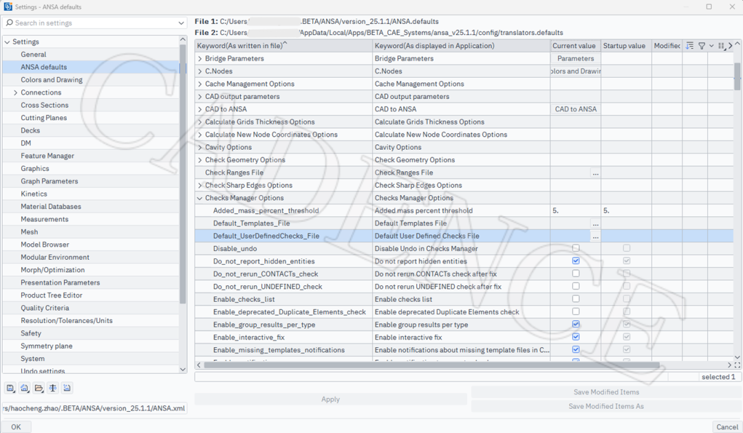Expand the Connections tree node
743x433 pixels.
(15, 93)
